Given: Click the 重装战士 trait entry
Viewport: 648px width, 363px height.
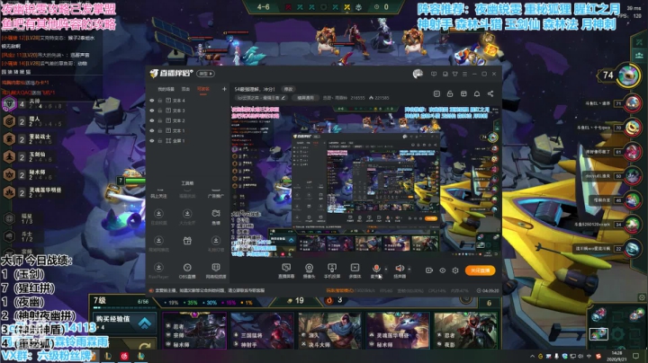Looking at the screenshot, I should coord(33,139).
